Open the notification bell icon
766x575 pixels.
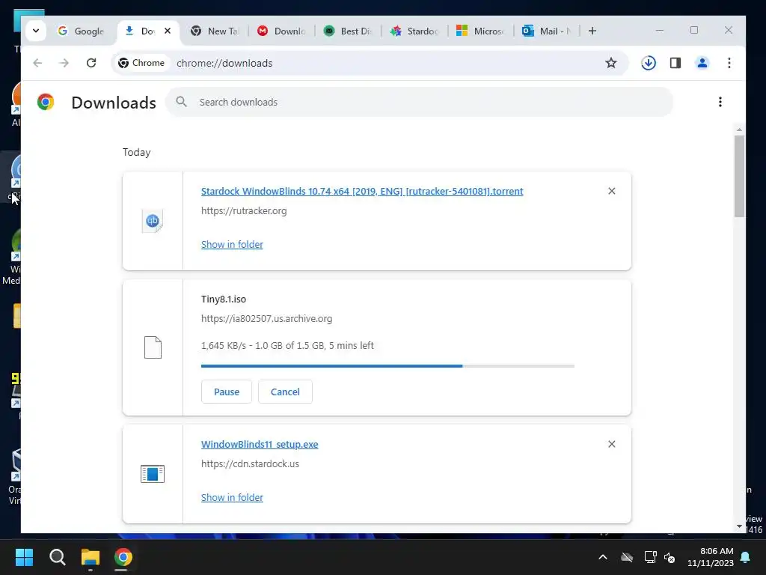pyautogui.click(x=746, y=557)
